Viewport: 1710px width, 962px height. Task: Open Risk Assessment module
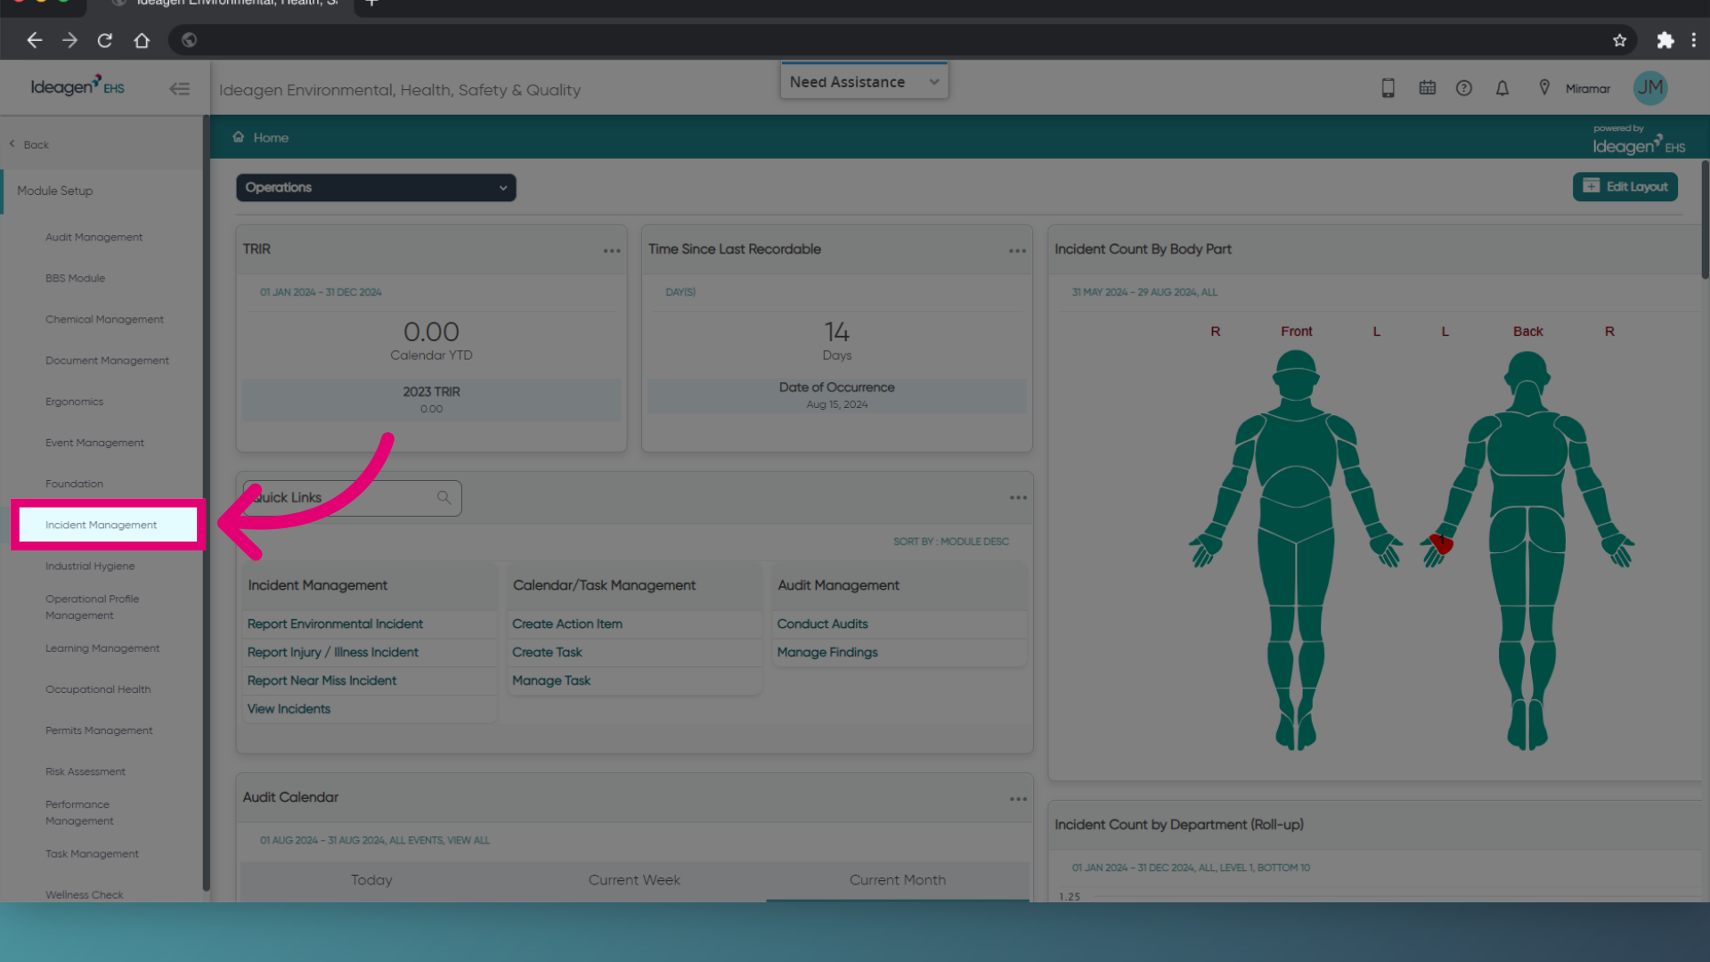pyautogui.click(x=85, y=771)
